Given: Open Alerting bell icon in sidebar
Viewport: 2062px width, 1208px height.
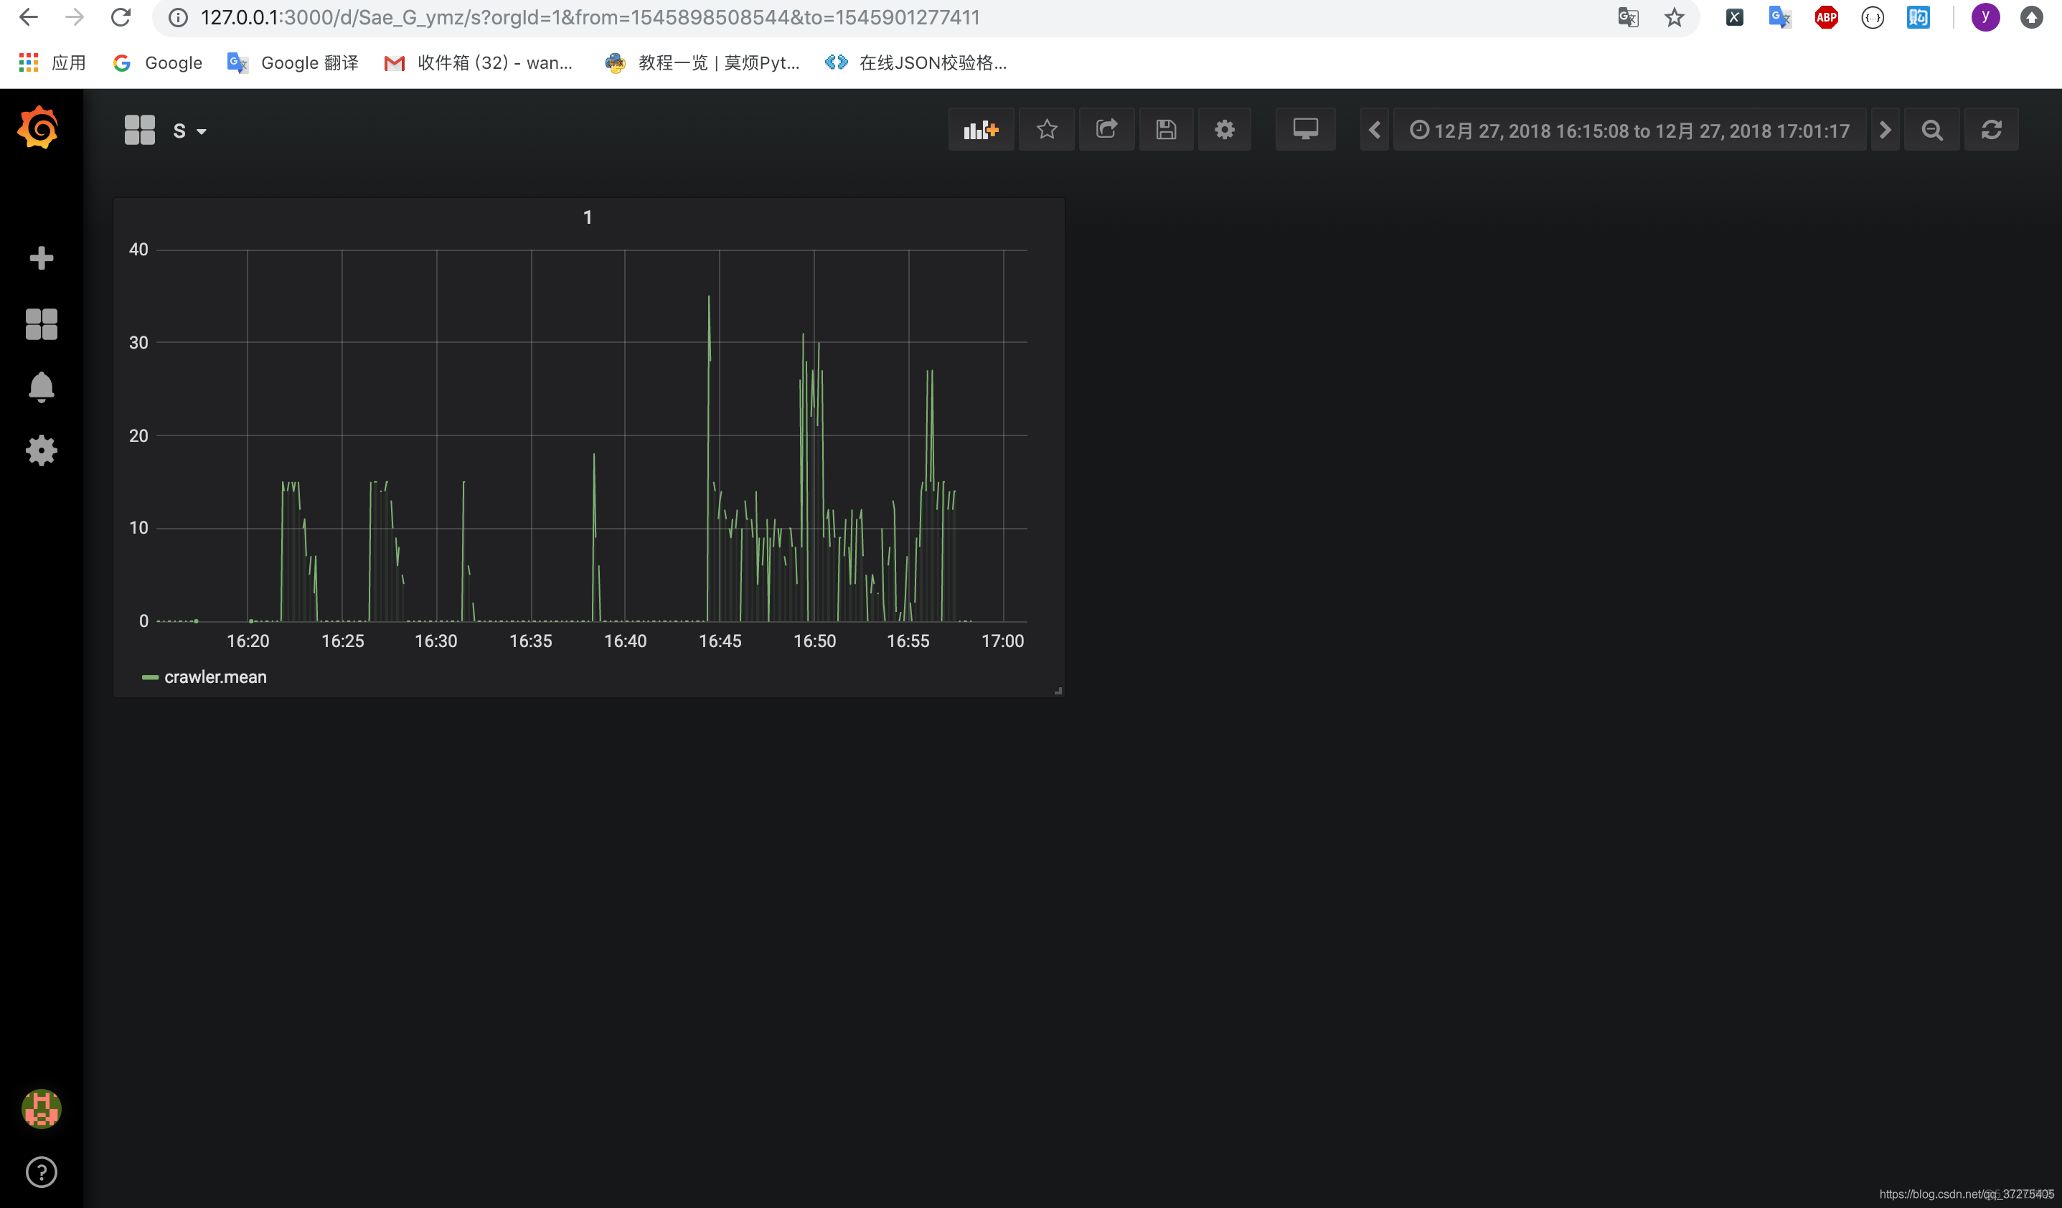Looking at the screenshot, I should pyautogui.click(x=41, y=387).
